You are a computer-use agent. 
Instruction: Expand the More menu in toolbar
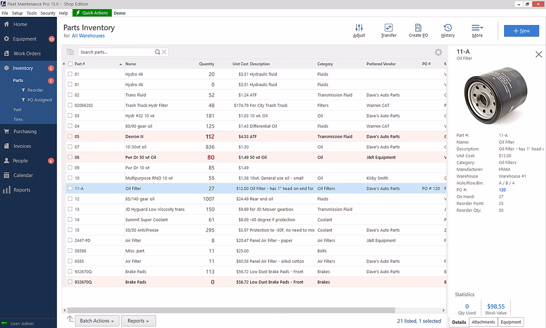click(x=477, y=30)
